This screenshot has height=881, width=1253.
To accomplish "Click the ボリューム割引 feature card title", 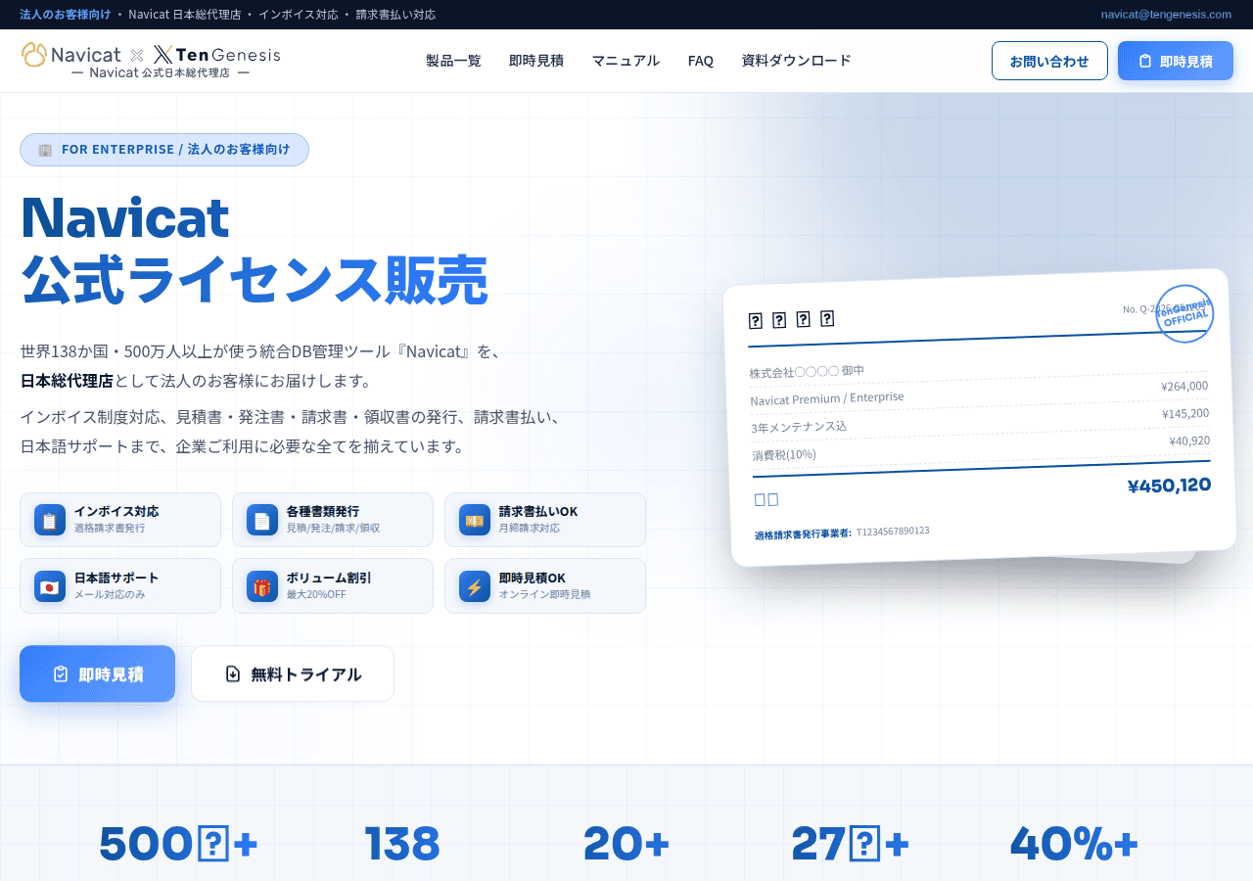I will tap(329, 578).
